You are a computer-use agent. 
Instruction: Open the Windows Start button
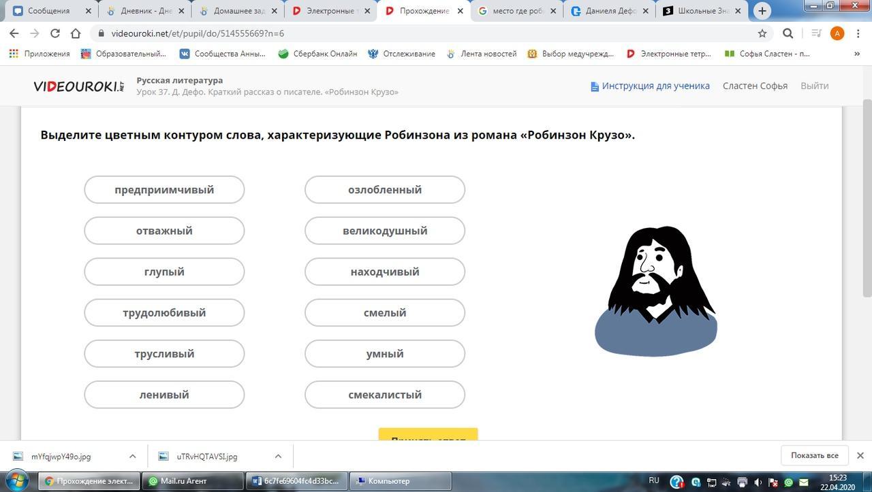[16, 480]
